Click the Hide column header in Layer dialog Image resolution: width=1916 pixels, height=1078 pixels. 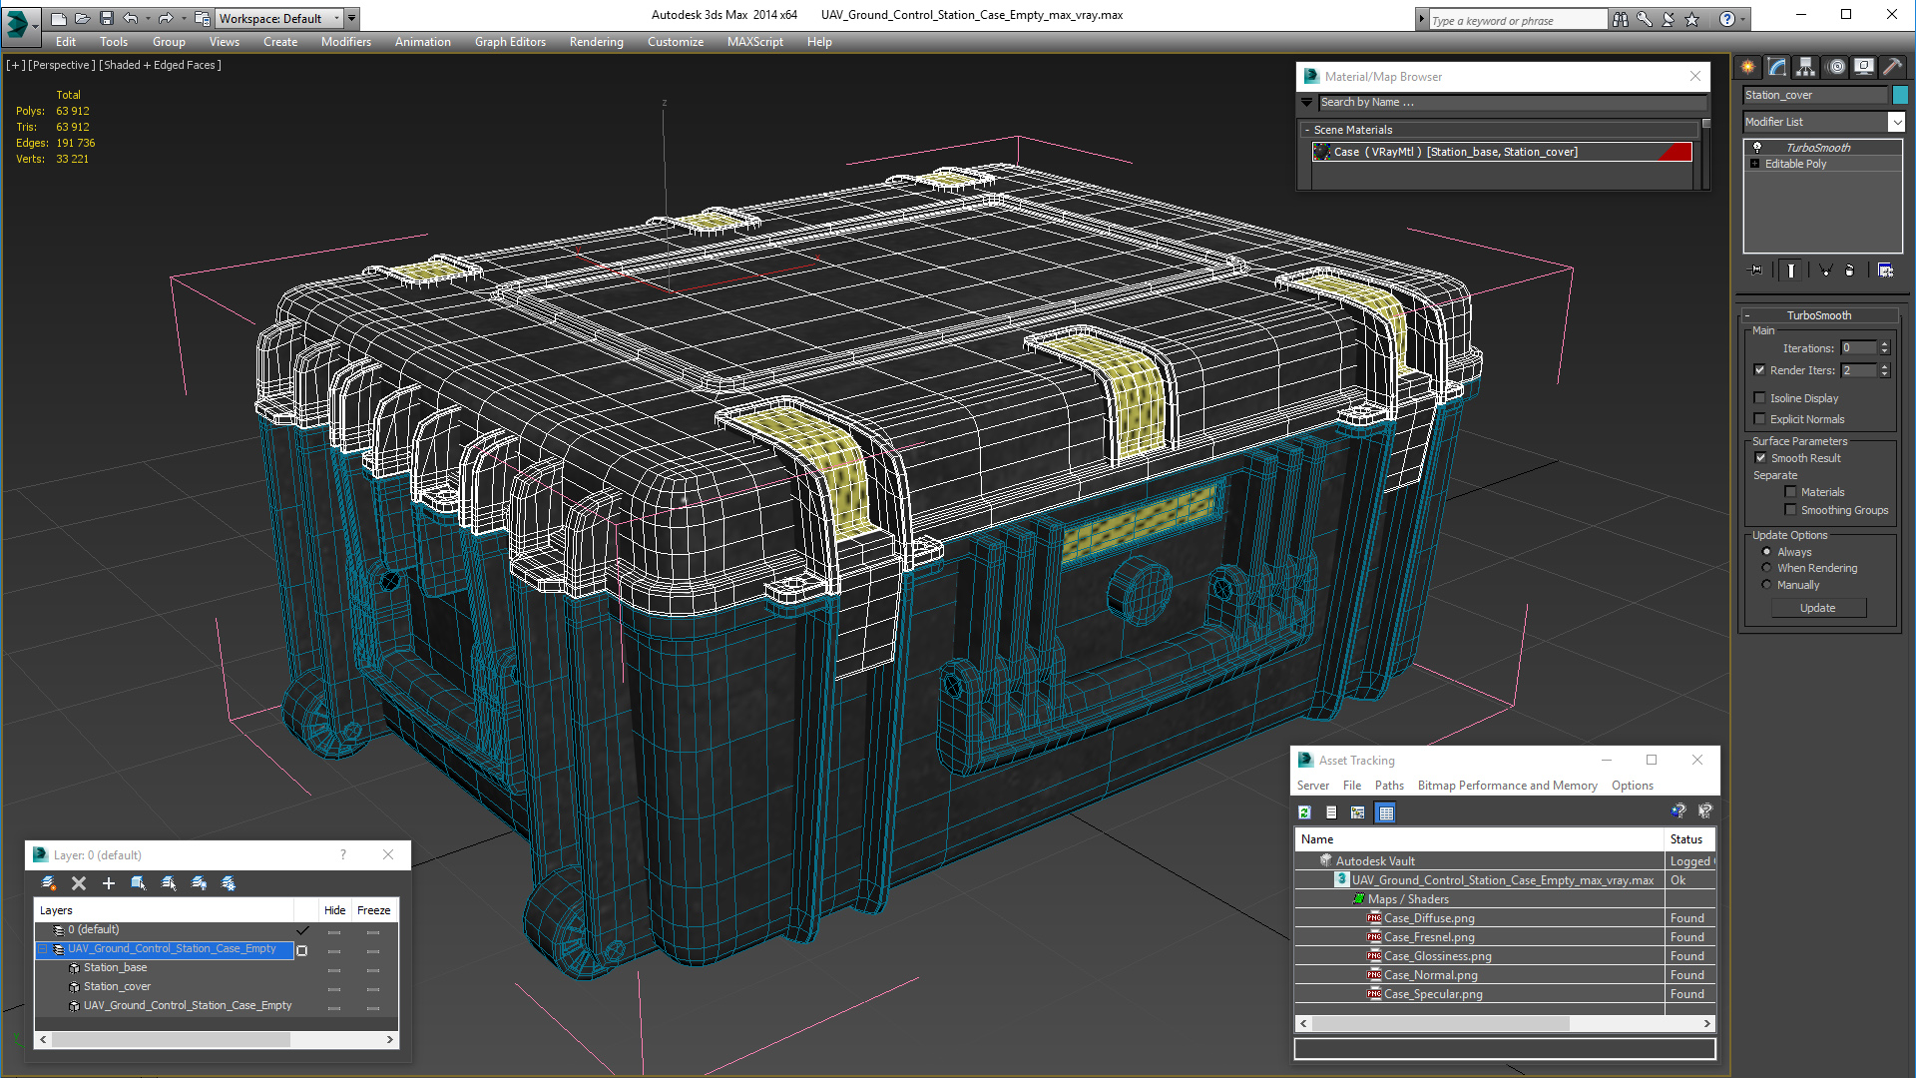334,910
